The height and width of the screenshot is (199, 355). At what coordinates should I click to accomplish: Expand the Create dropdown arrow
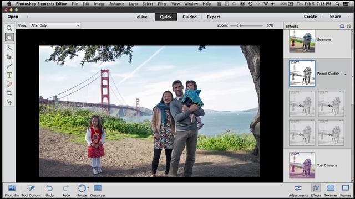322,17
